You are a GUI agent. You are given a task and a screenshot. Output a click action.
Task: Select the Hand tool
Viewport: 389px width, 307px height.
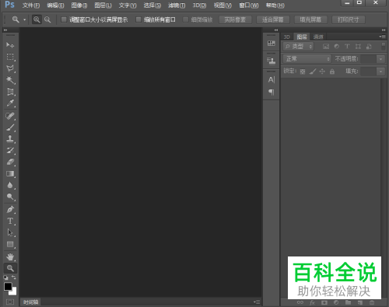coord(10,256)
